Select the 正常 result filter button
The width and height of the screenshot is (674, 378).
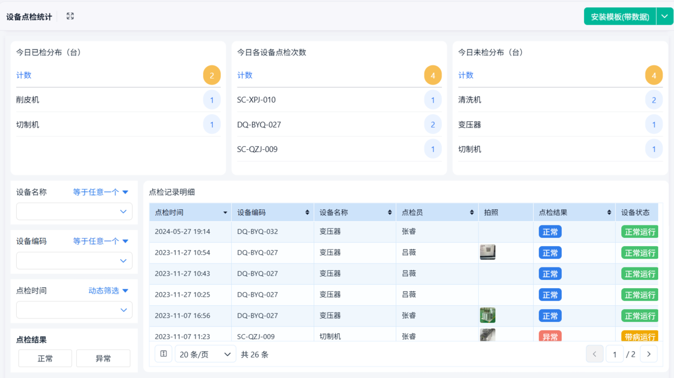coord(45,358)
